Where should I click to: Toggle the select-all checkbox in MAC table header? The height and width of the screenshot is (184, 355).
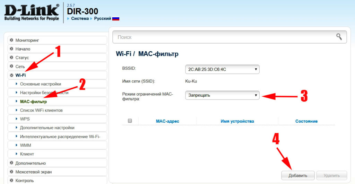pyautogui.click(x=130, y=121)
